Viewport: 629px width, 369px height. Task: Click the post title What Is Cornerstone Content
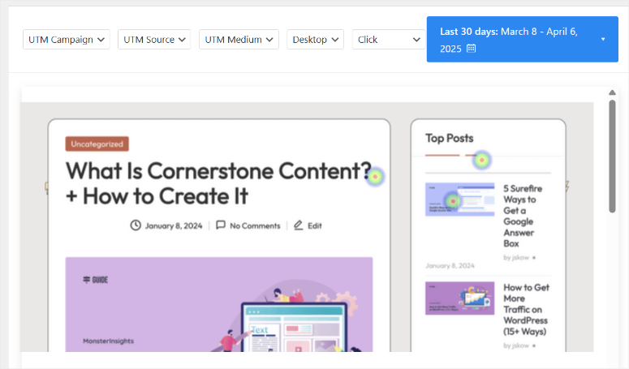coord(218,183)
